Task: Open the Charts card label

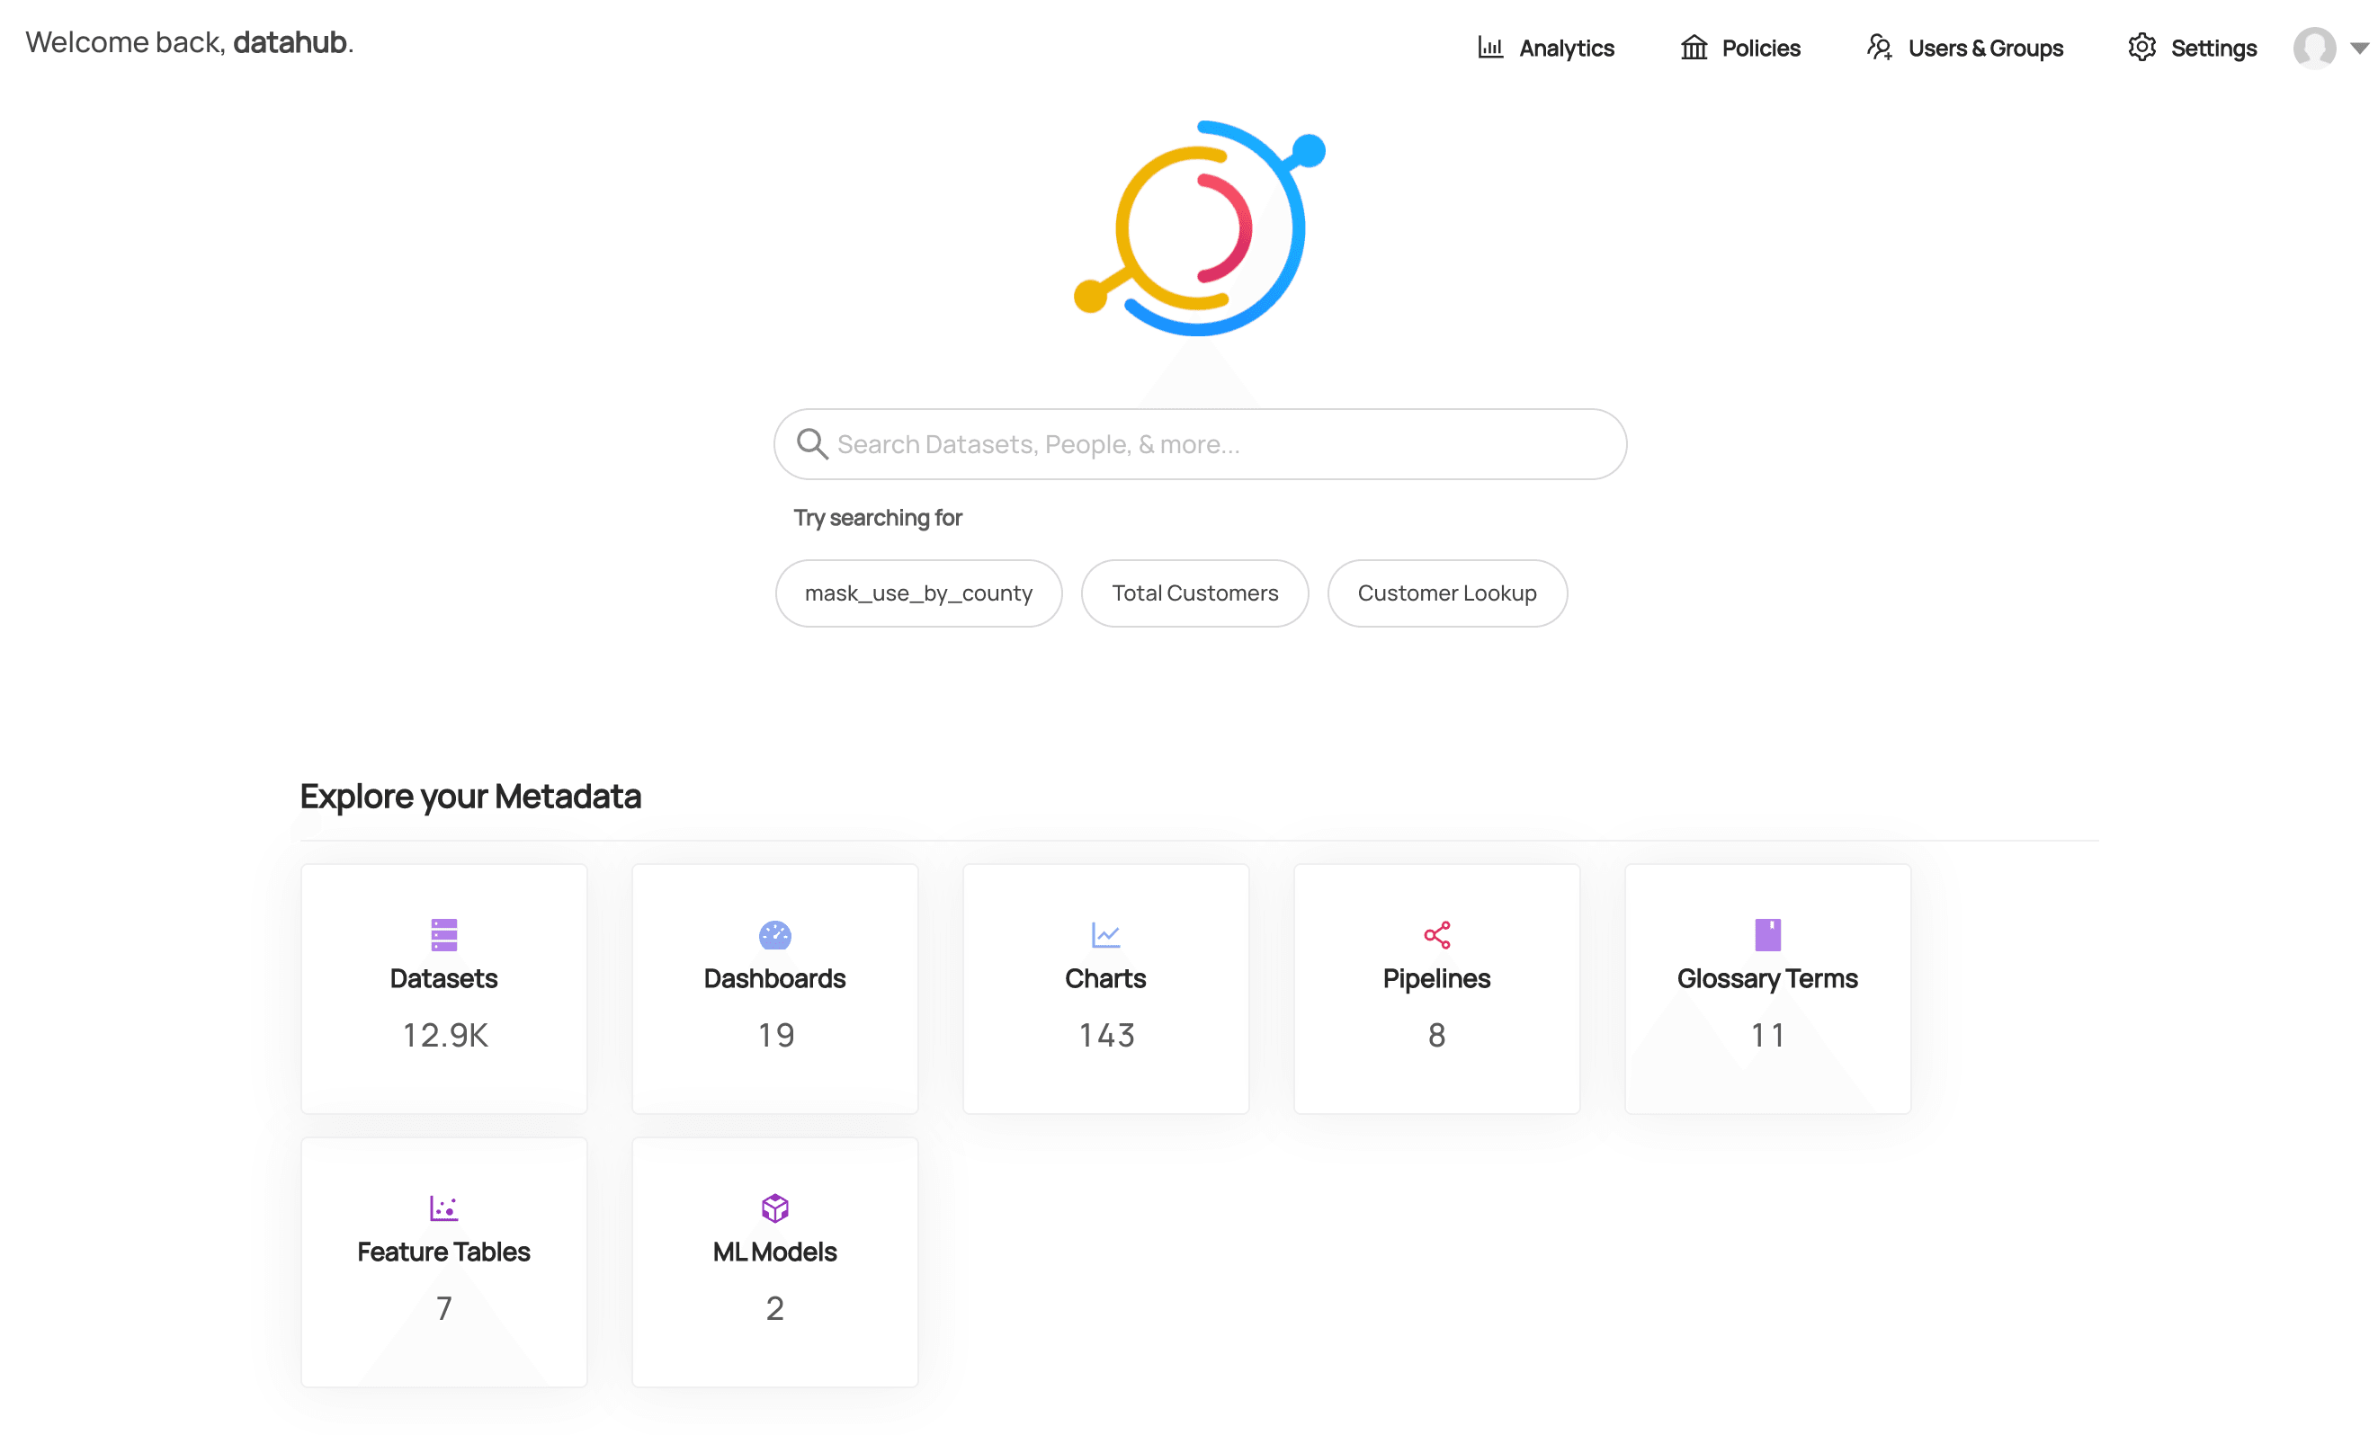Action: click(1106, 977)
